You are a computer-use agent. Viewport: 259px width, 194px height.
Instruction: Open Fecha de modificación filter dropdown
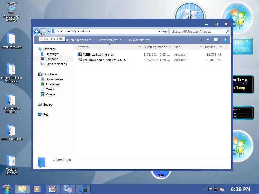(x=170, y=47)
